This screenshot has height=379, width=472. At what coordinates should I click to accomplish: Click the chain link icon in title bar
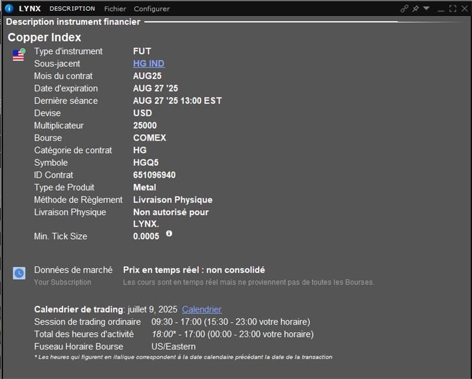click(x=405, y=9)
